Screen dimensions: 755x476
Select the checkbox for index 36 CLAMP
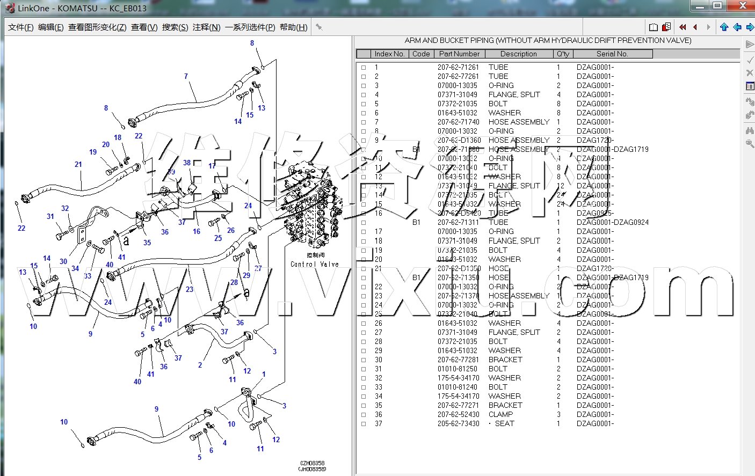coord(364,415)
